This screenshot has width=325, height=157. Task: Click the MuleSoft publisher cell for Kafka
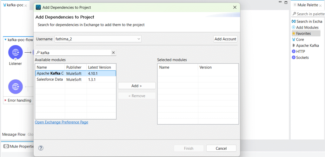click(x=76, y=73)
